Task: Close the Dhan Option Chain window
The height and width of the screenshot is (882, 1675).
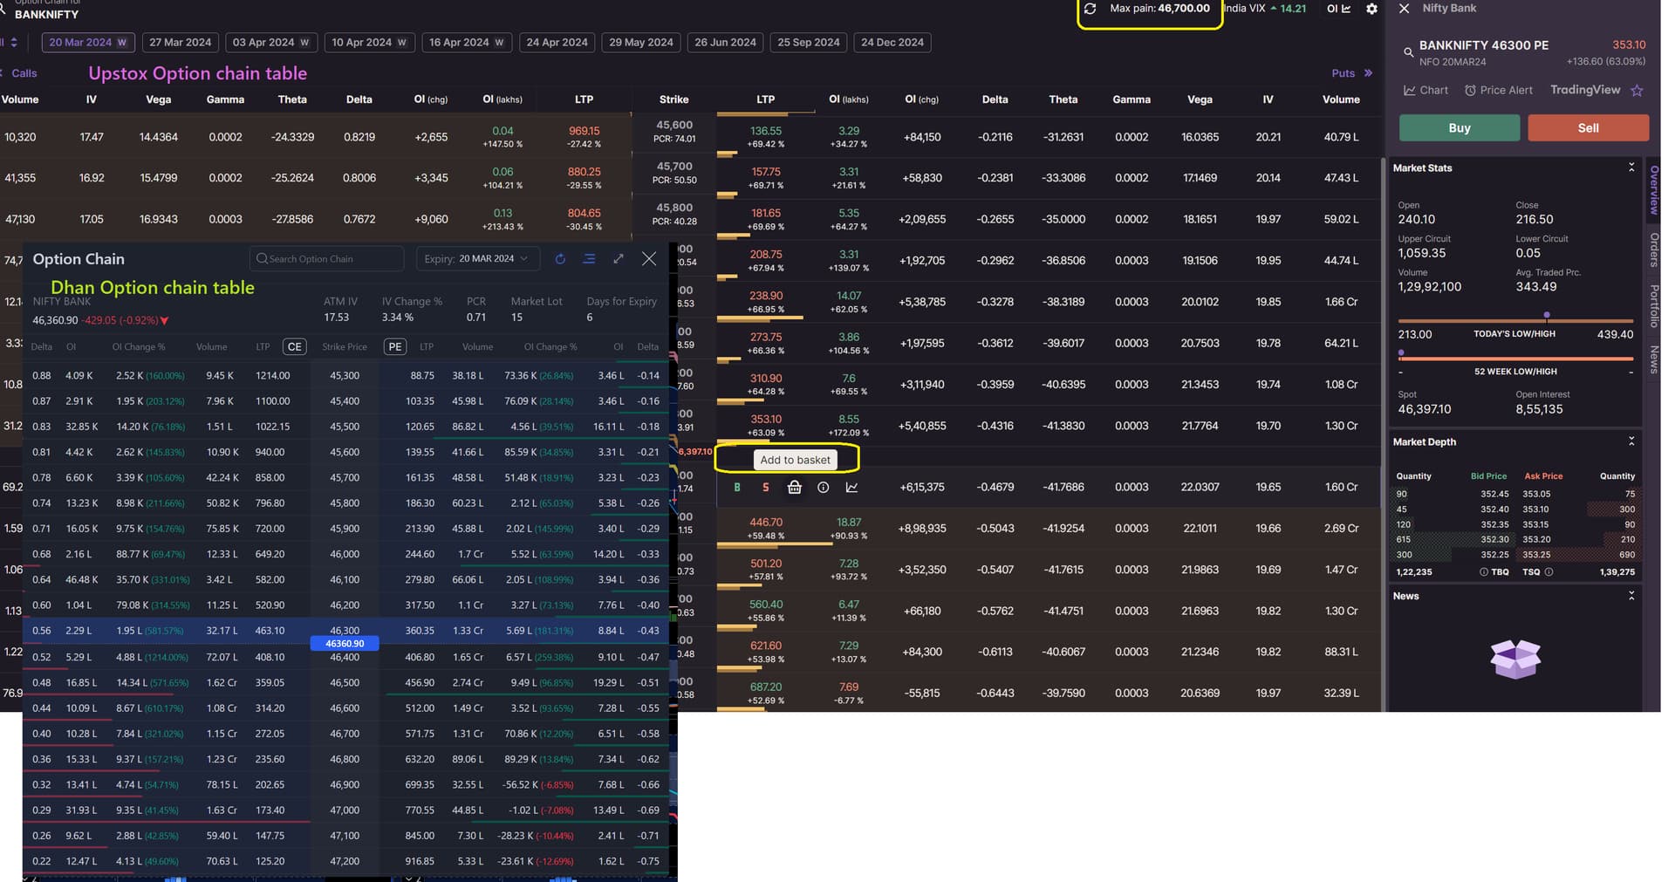Action: click(x=649, y=259)
